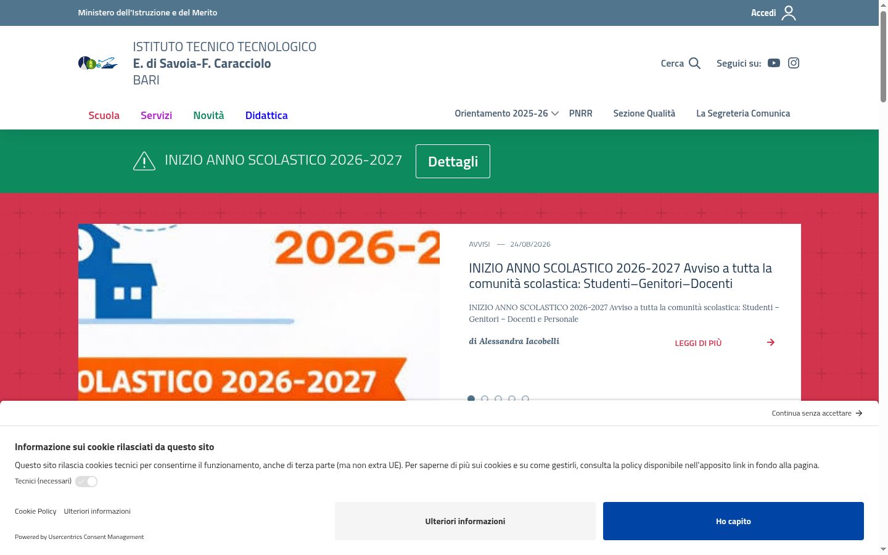The width and height of the screenshot is (888, 555).
Task: Click the Dettagli button in the banner
Action: (x=453, y=161)
